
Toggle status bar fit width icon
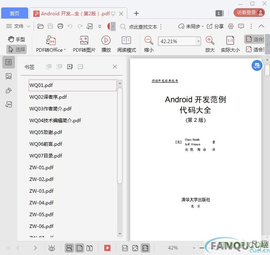click(x=145, y=248)
